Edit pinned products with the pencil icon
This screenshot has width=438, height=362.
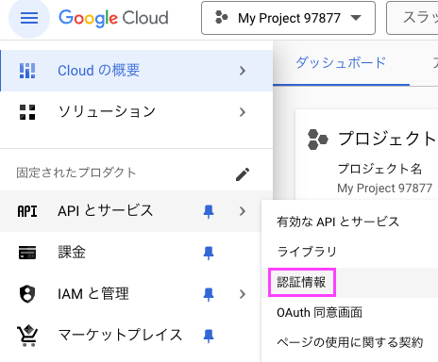pyautogui.click(x=243, y=174)
